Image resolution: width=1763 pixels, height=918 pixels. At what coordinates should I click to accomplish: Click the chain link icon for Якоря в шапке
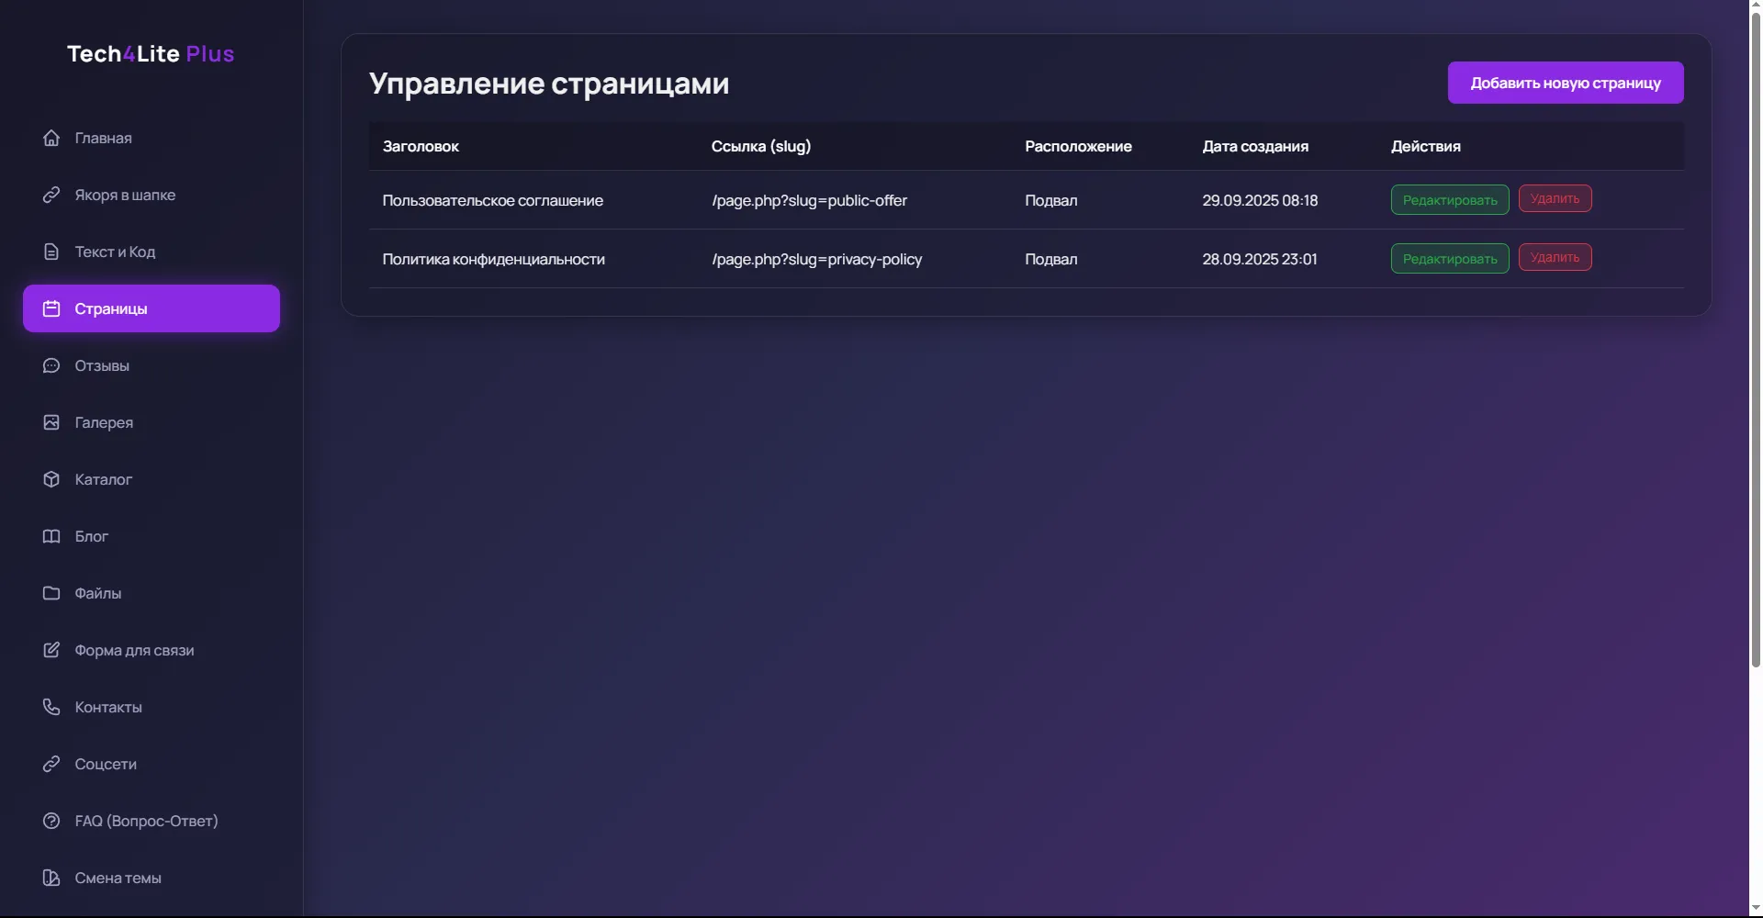click(x=51, y=195)
